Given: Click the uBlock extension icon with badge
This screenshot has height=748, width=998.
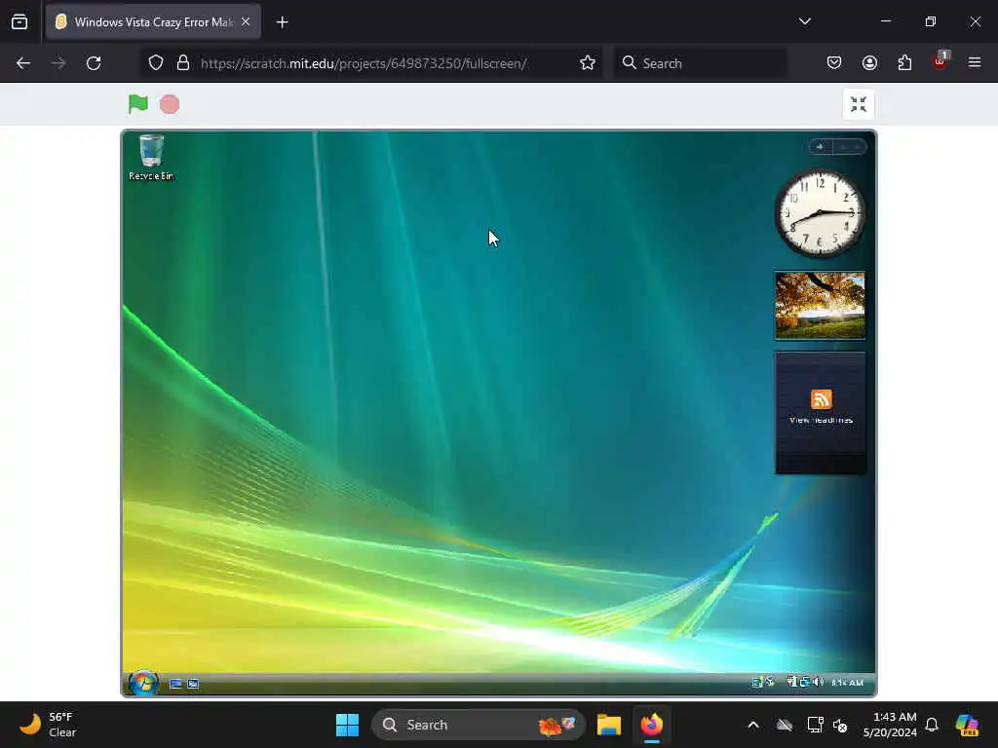Looking at the screenshot, I should [940, 61].
